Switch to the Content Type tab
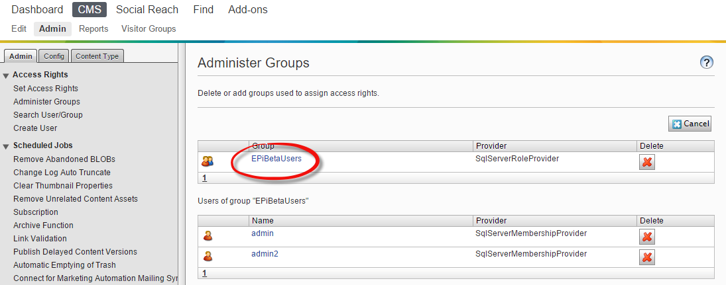The width and height of the screenshot is (726, 285). click(x=97, y=56)
